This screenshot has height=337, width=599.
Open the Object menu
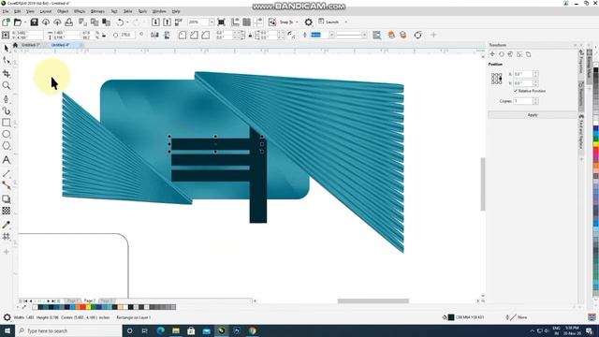tap(63, 11)
